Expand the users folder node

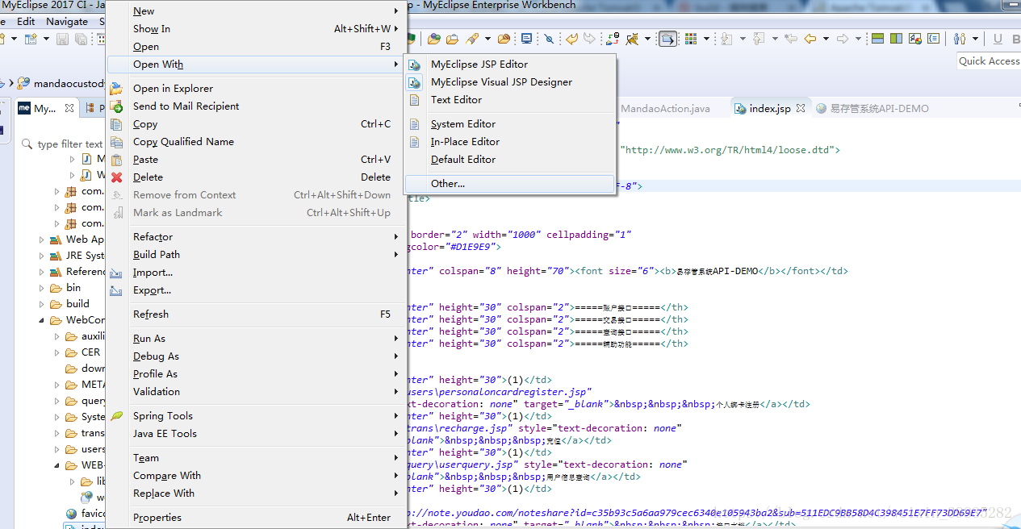(x=57, y=449)
